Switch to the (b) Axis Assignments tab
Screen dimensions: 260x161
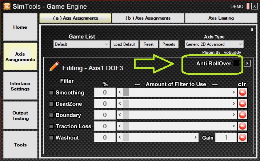coord(148,18)
